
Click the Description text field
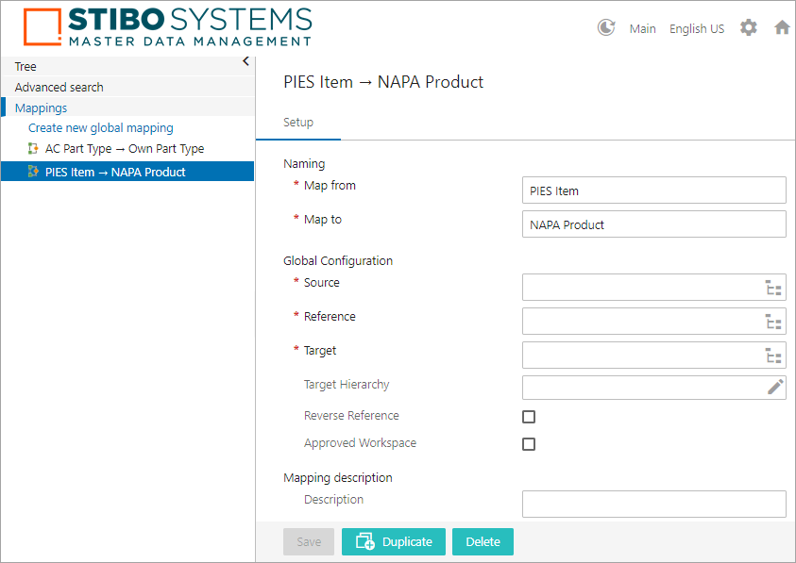pos(653,504)
